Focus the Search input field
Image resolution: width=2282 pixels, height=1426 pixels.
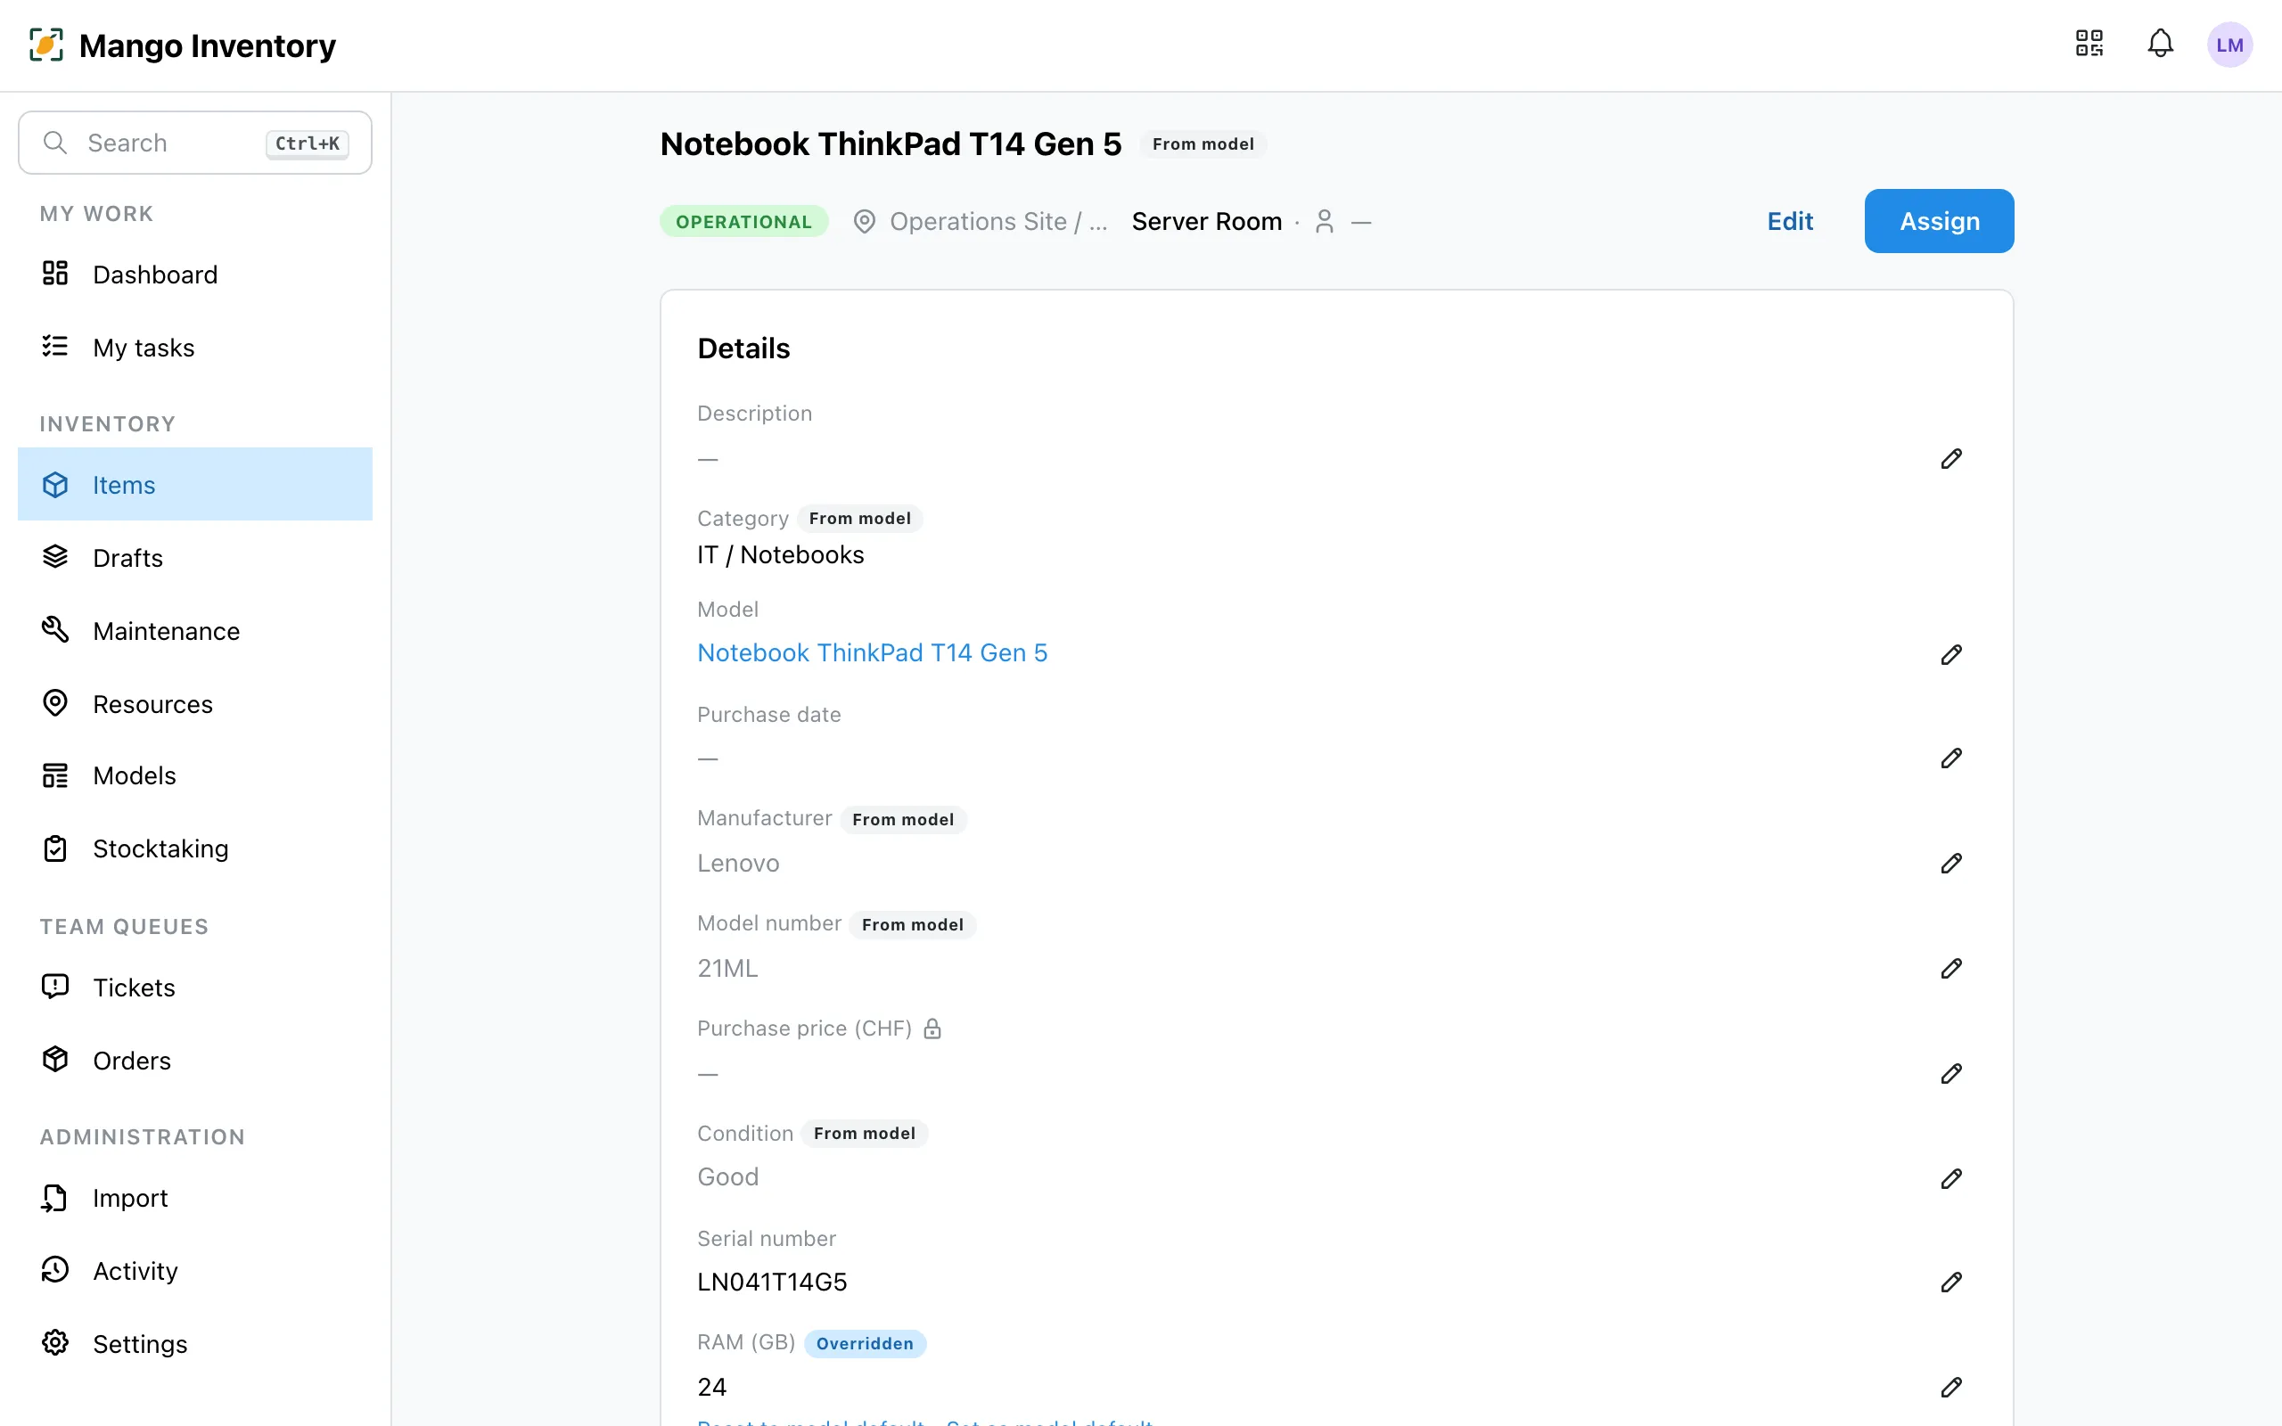pyautogui.click(x=195, y=143)
